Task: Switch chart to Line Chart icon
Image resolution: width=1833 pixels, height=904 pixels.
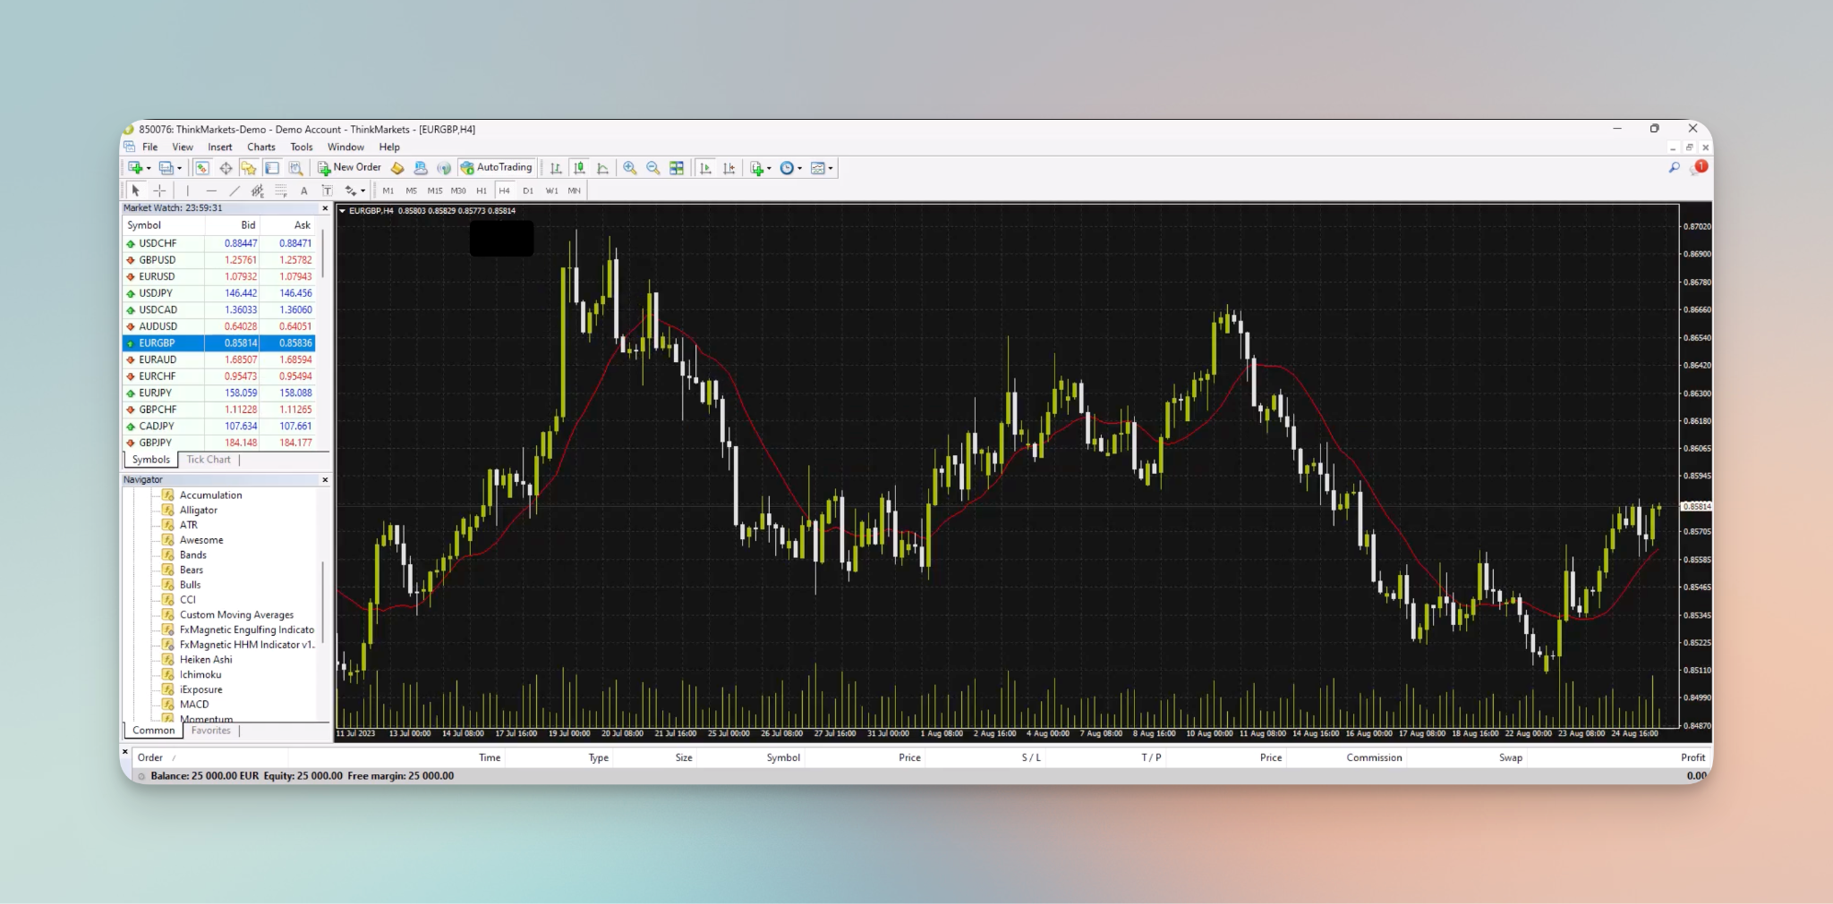Action: pos(602,168)
